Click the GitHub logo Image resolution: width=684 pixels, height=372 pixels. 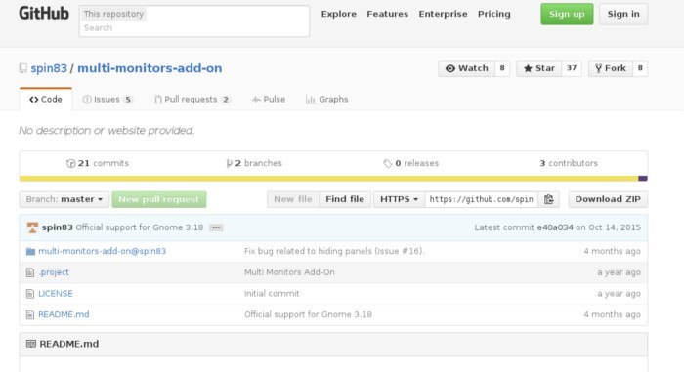click(44, 13)
